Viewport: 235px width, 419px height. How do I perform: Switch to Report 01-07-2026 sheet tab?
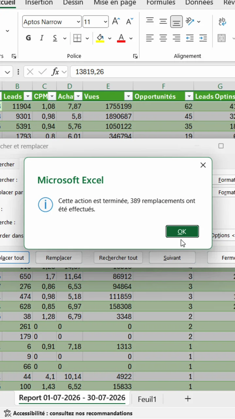coord(72,398)
